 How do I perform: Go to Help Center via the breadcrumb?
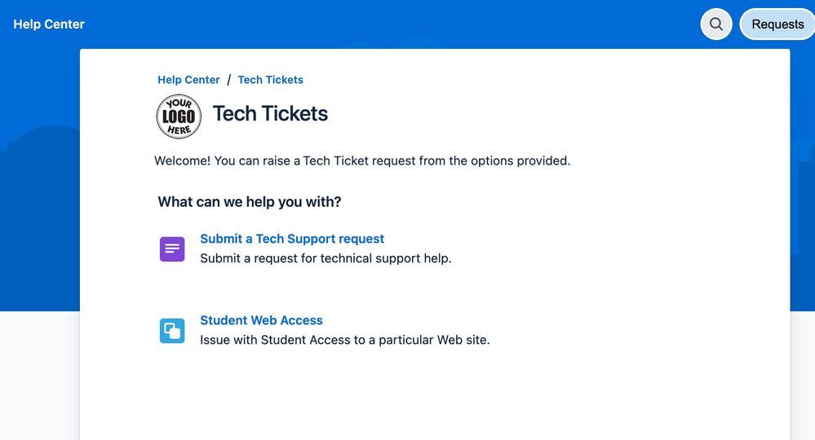(x=188, y=80)
